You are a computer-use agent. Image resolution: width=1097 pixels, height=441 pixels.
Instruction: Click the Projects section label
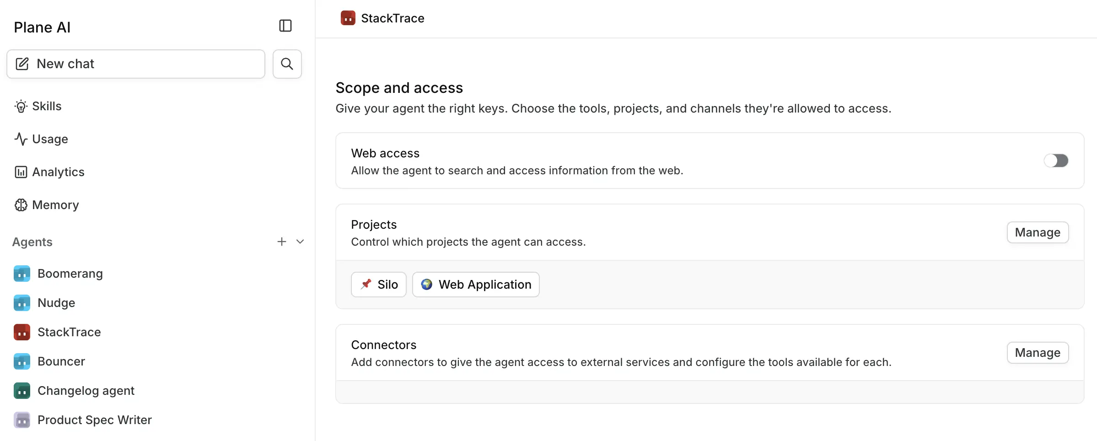click(374, 225)
